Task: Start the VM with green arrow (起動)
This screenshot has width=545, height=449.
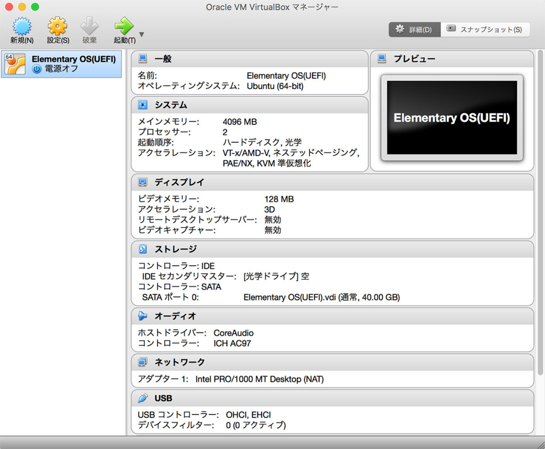Action: coord(124,27)
